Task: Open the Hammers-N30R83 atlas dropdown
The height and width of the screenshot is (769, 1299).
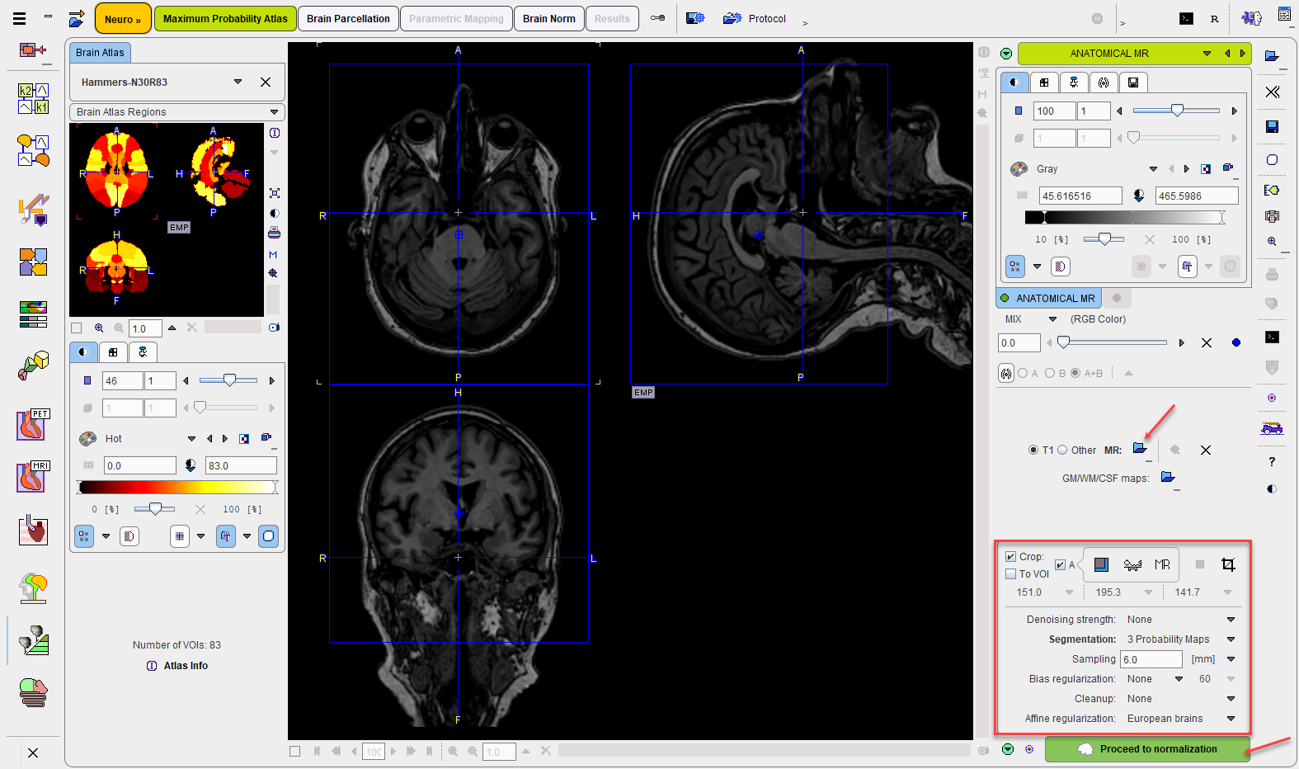Action: coord(238,82)
